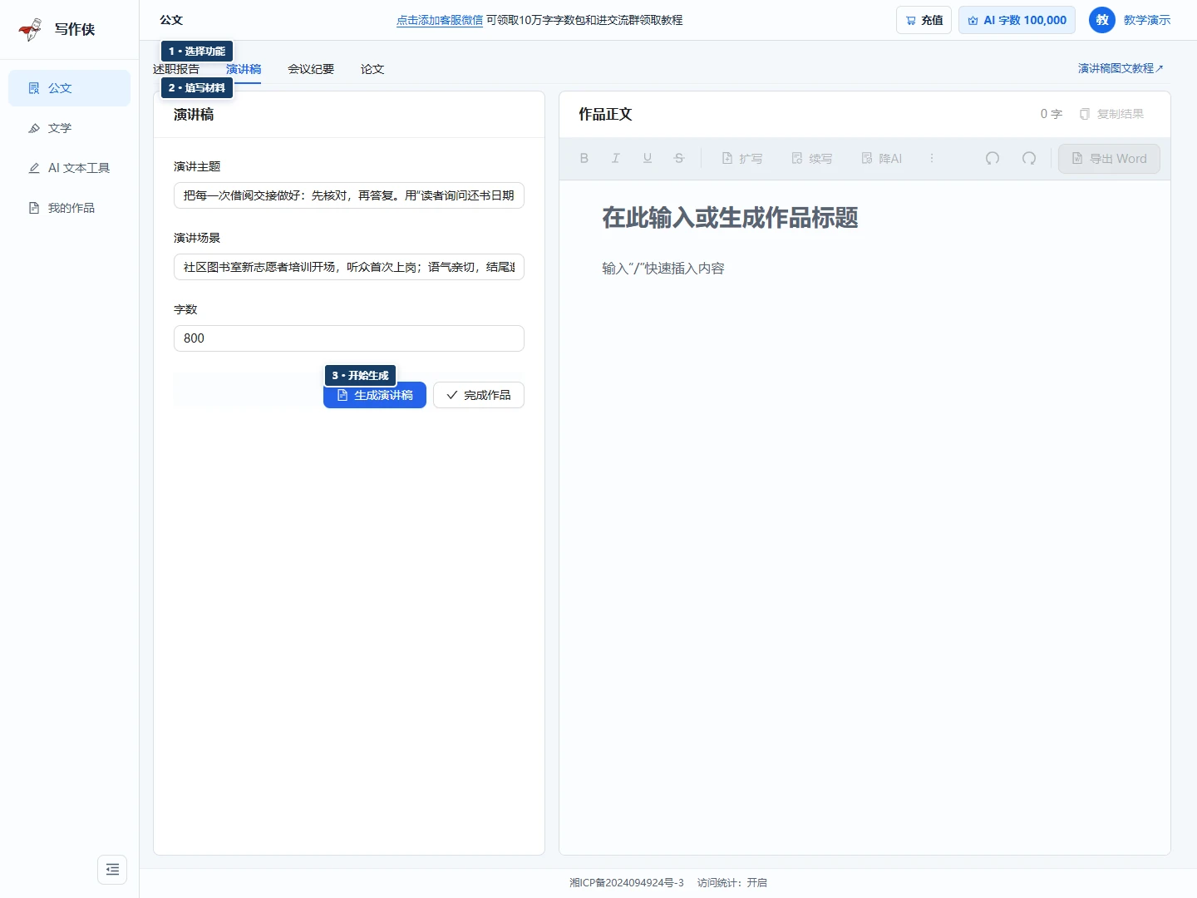Screen dimensions: 1197x898
Task: Click the 降AI tool
Action: coord(882,158)
